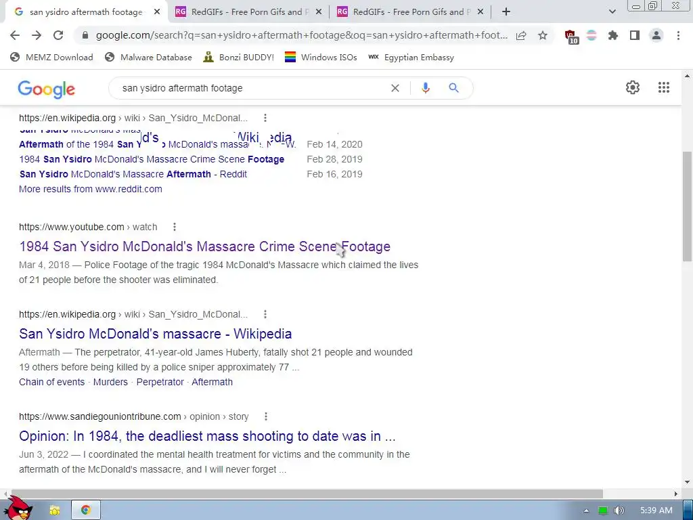Submit search with magnifying glass icon
The image size is (693, 520).
point(453,88)
